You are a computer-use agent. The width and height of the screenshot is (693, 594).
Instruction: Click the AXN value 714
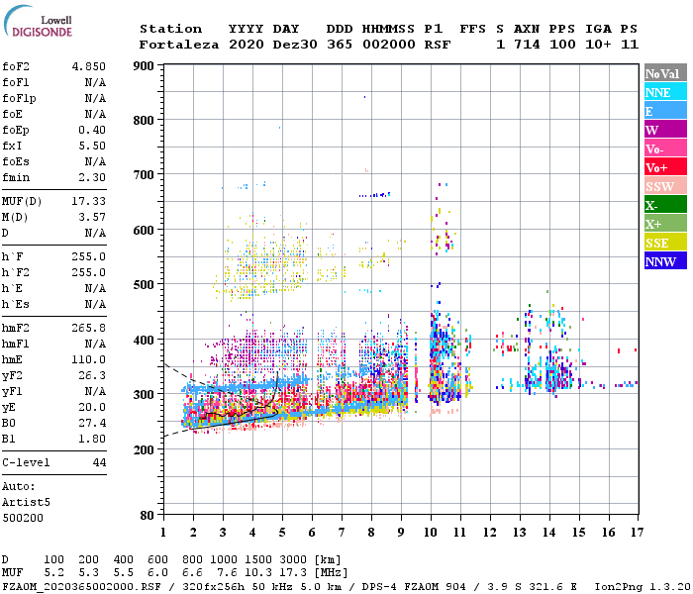coord(527,45)
